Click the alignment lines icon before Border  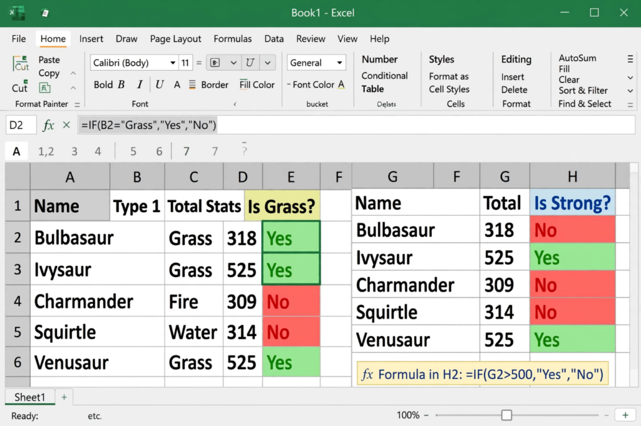(192, 84)
